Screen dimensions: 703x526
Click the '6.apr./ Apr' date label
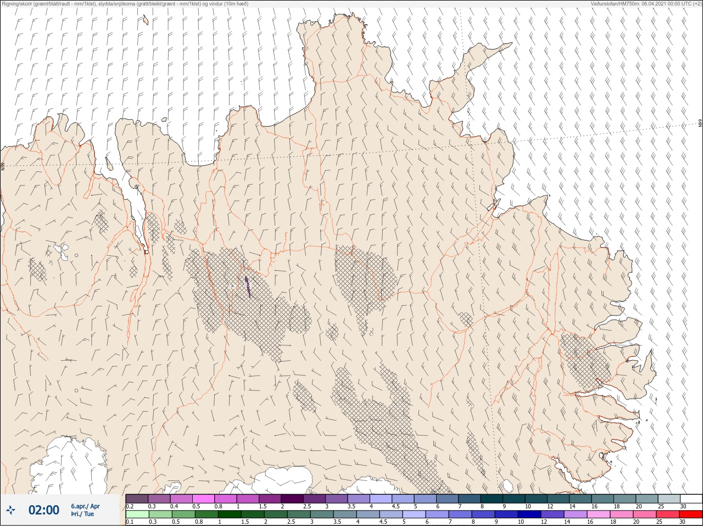coord(85,506)
